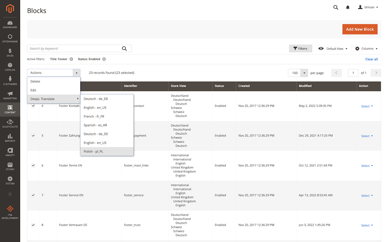
Task: Open Select dropdown for Footer Terms EN
Action: (367, 166)
